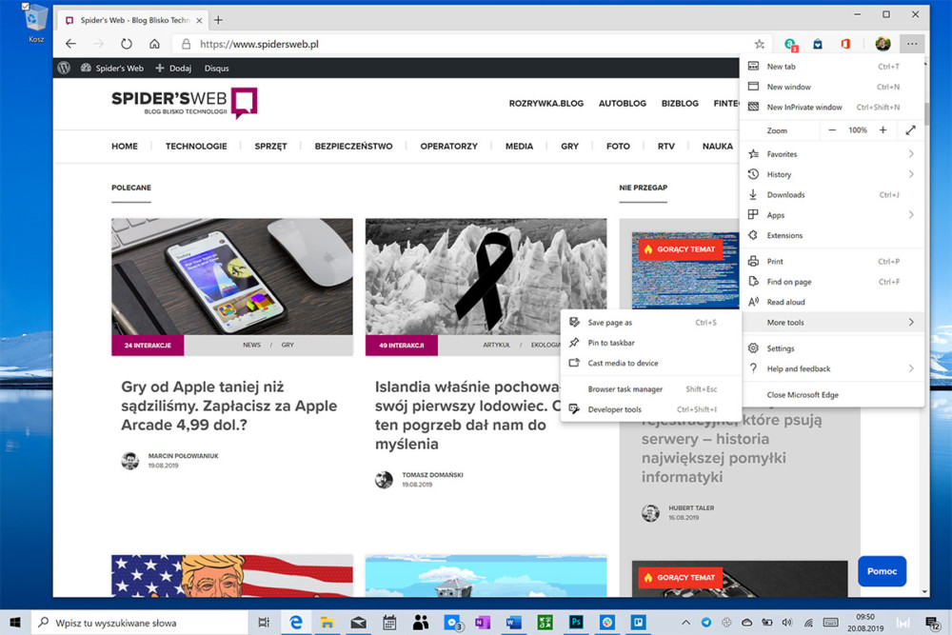The height and width of the screenshot is (635, 952).
Task: Click the WordPress logo in admin bar
Action: pyautogui.click(x=64, y=68)
